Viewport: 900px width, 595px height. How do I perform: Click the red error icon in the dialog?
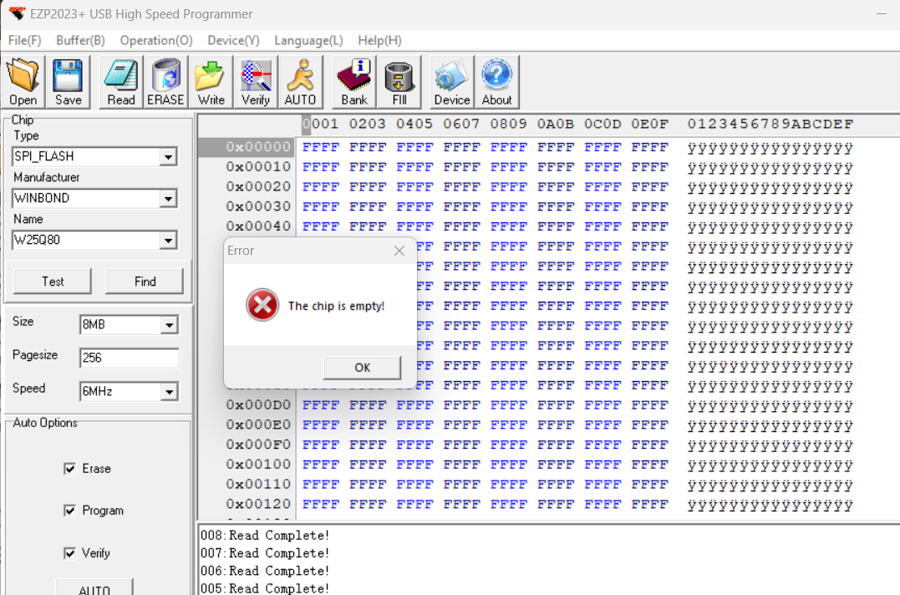tap(262, 305)
